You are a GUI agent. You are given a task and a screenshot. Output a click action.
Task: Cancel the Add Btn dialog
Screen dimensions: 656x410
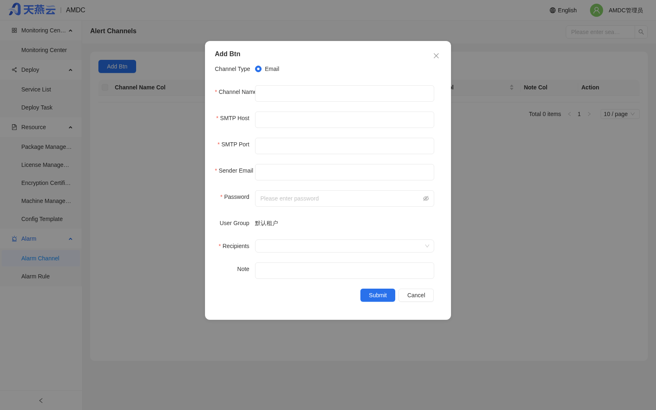point(416,295)
